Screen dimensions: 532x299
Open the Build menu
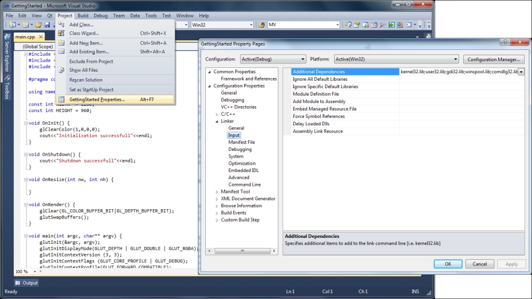[x=83, y=15]
